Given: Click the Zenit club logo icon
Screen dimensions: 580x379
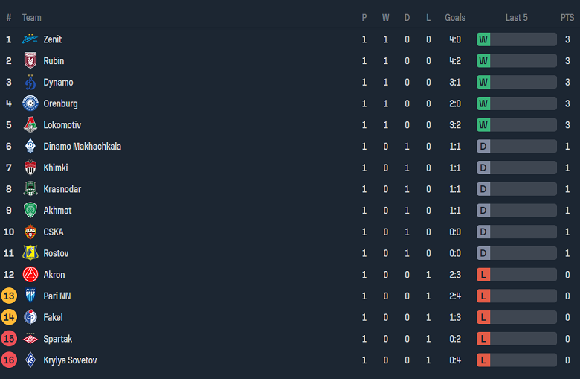Looking at the screenshot, I should tap(30, 39).
